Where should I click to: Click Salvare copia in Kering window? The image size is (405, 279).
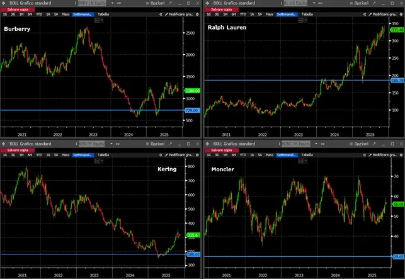[x=18, y=150]
